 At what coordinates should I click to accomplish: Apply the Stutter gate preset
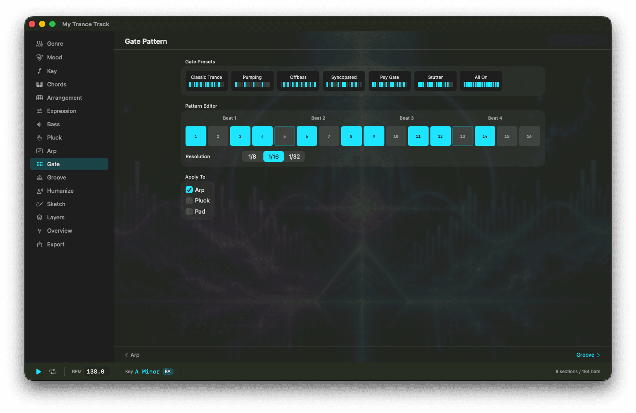tap(435, 81)
